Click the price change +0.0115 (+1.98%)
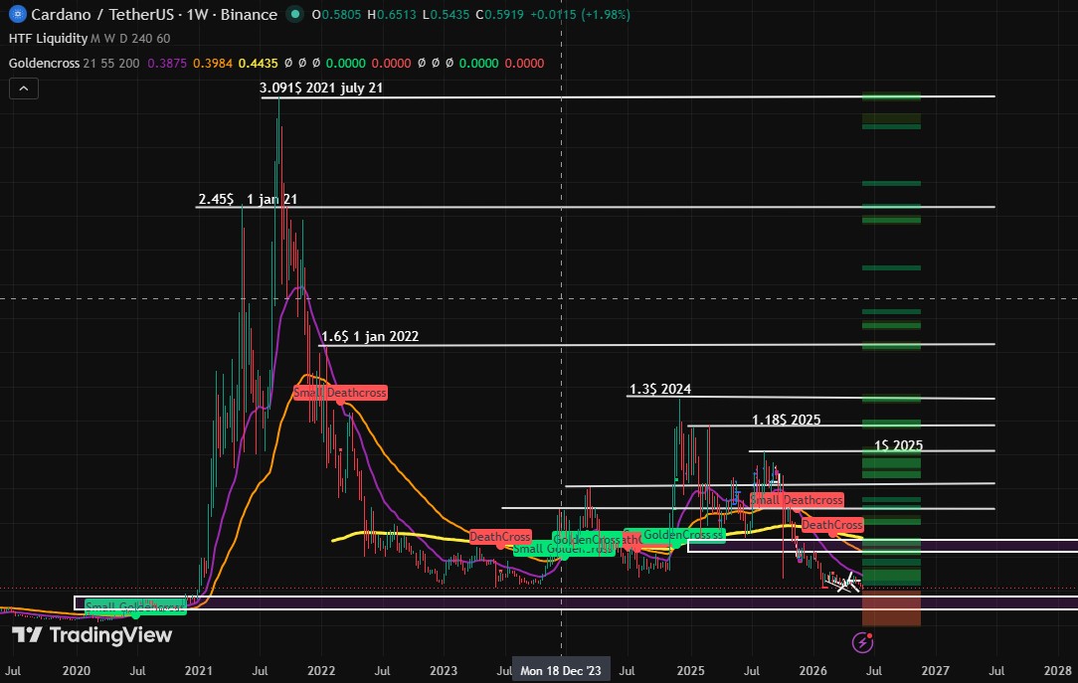Image resolution: width=1078 pixels, height=683 pixels. tap(580, 14)
